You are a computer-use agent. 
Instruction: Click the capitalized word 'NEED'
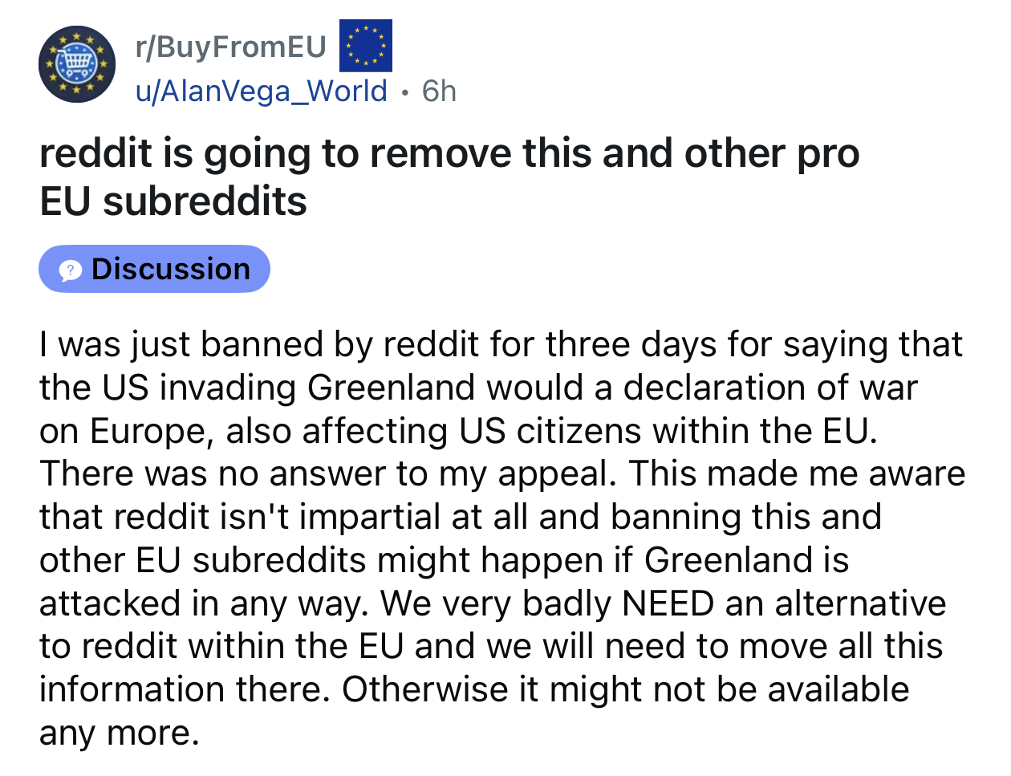pos(668,604)
